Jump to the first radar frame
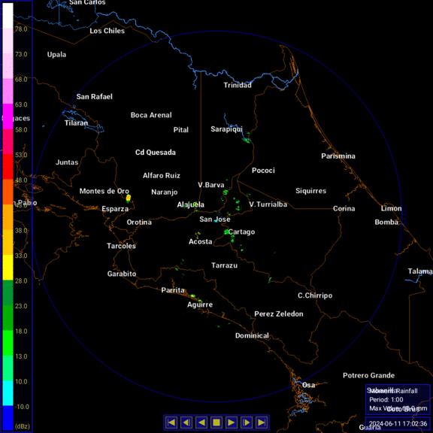This screenshot has height=433, width=433. click(171, 422)
